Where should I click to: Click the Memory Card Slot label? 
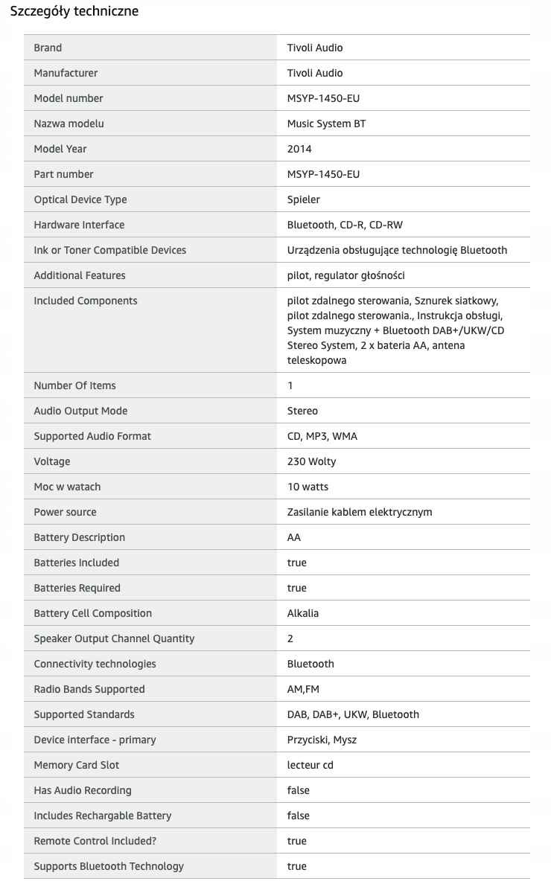pyautogui.click(x=77, y=765)
